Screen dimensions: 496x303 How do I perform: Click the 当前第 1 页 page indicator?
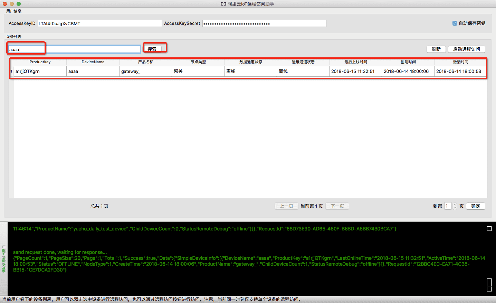tap(312, 206)
